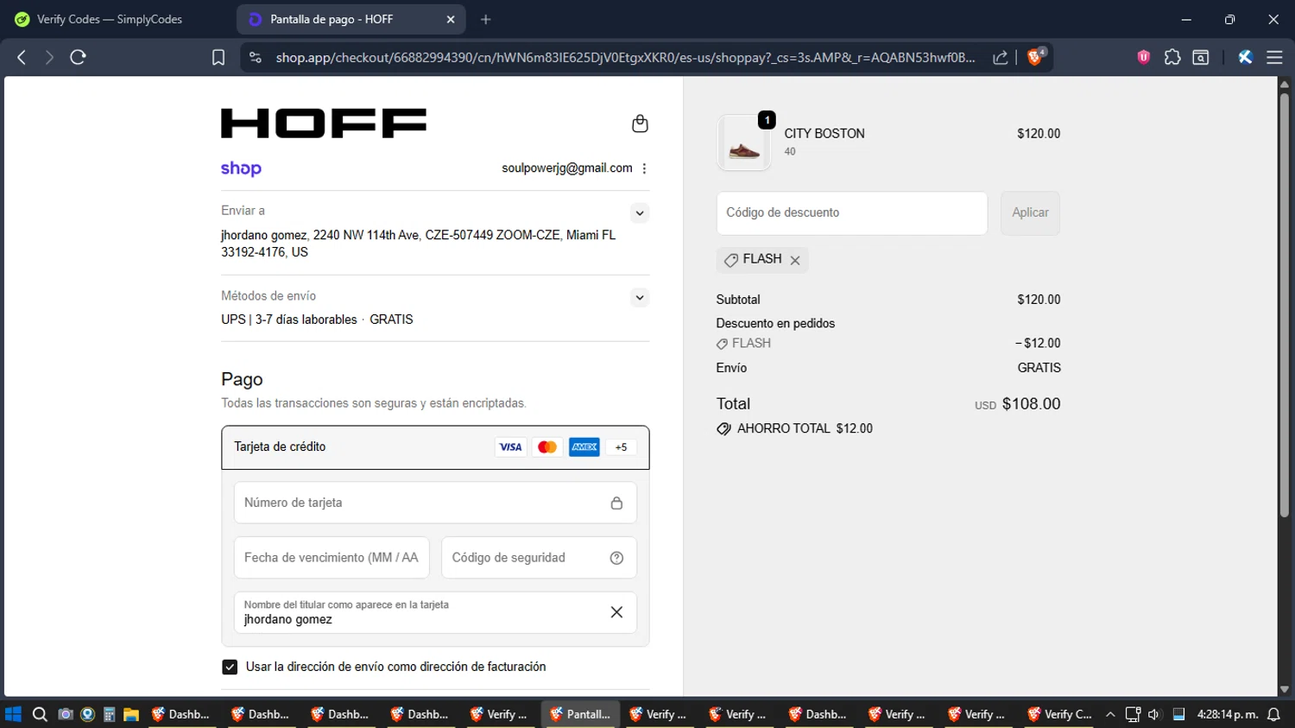Click the blue extension icon next to menu
Viewport: 1295px width, 728px height.
click(1245, 57)
